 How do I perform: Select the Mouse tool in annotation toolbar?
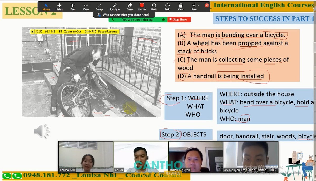46,7
